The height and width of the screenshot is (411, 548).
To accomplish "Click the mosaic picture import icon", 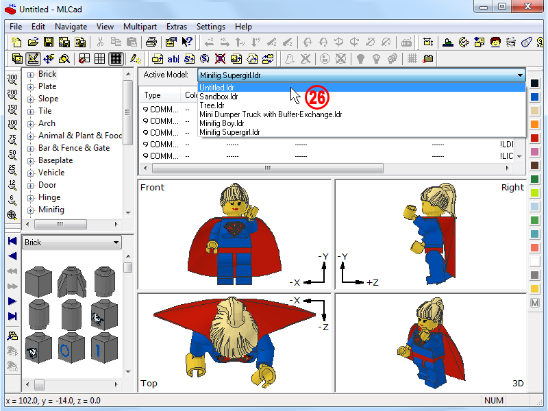I will (x=479, y=42).
